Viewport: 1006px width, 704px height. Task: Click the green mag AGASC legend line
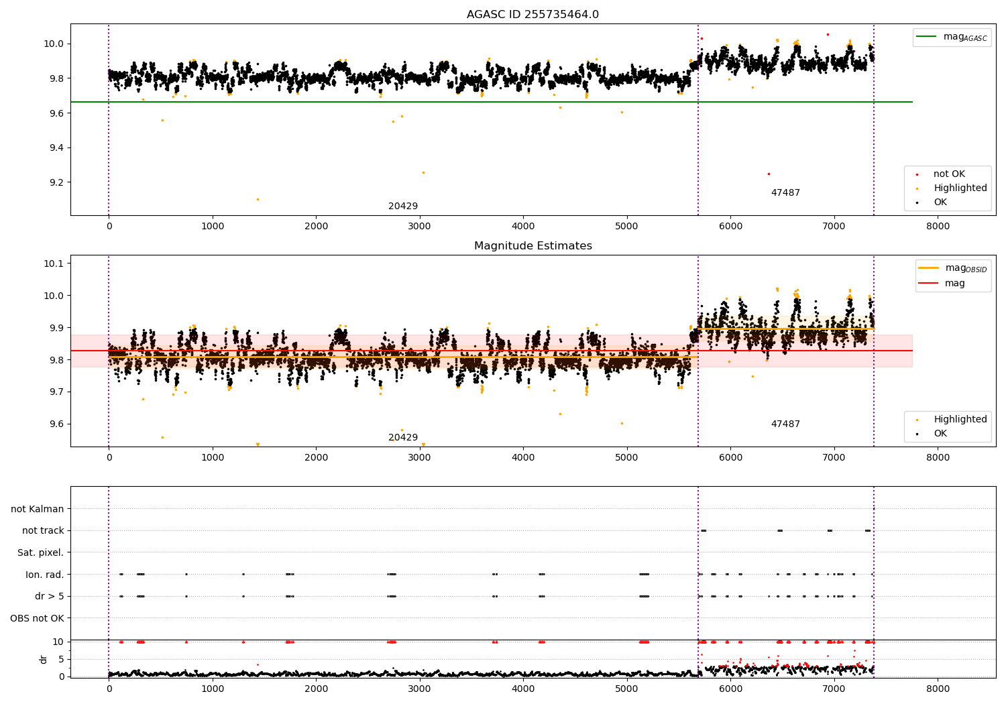(x=928, y=37)
